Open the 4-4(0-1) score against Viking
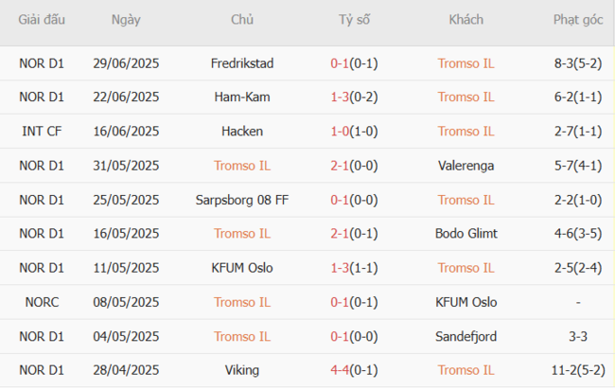 click(x=354, y=370)
